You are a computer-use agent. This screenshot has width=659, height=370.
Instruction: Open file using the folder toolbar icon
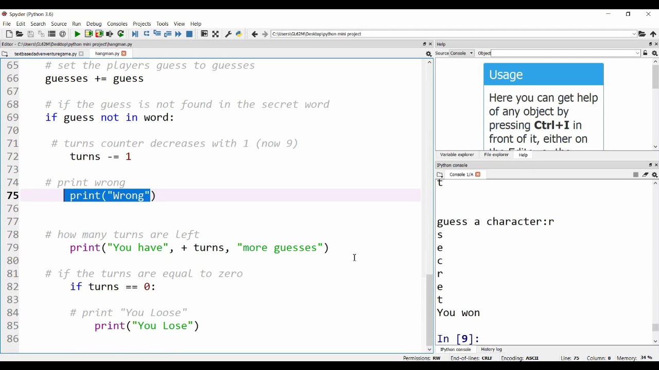[20, 34]
